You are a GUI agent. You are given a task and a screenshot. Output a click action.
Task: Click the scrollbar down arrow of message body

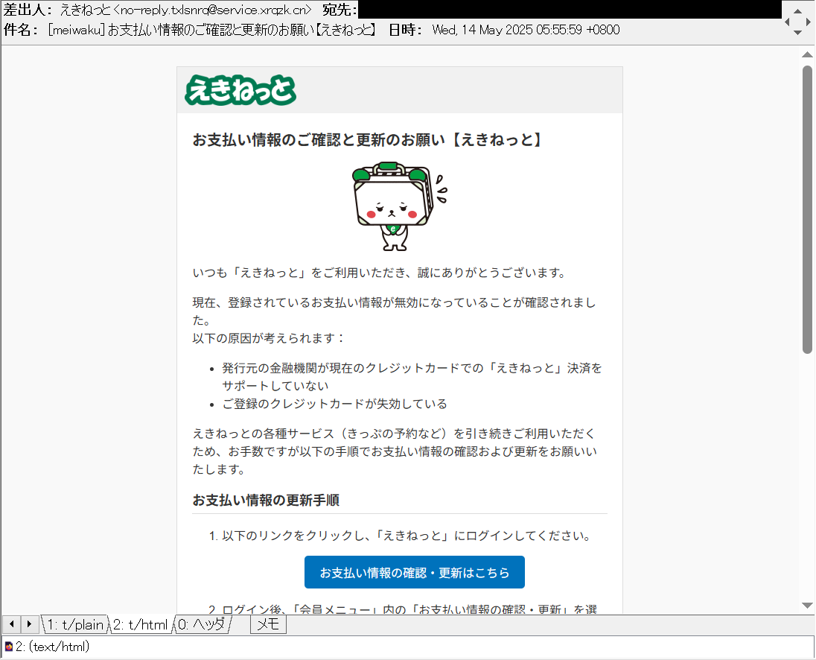coord(807,606)
